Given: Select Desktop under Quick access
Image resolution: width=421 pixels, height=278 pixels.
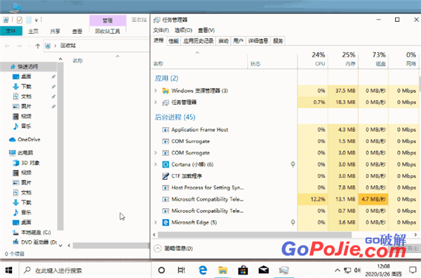Looking at the screenshot, I should (x=26, y=77).
